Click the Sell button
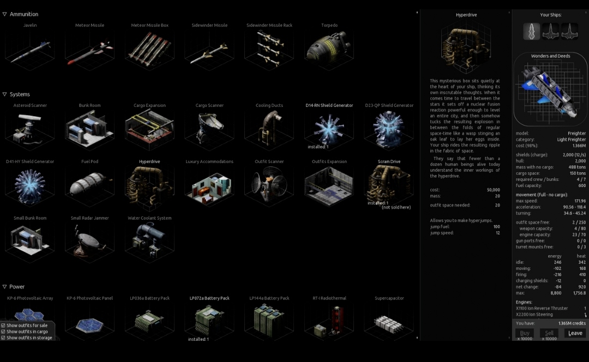589x362 pixels. coord(550,333)
